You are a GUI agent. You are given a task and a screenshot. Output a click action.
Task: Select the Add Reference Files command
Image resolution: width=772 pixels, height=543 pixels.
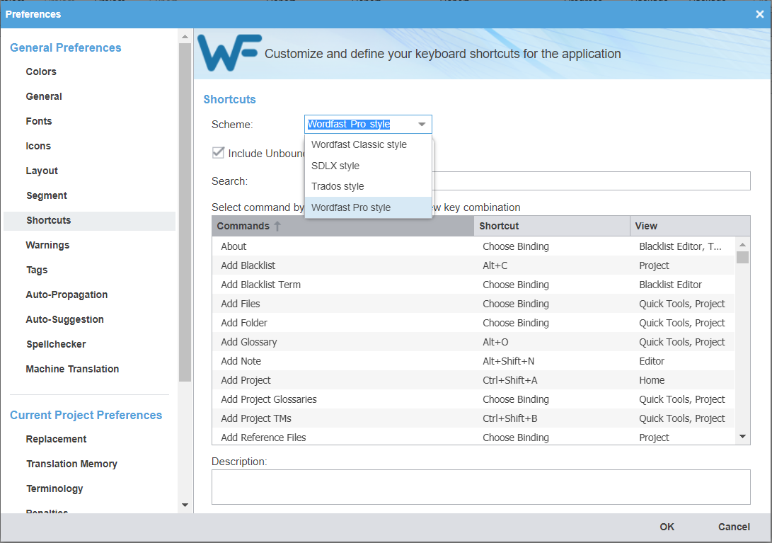pos(473,437)
